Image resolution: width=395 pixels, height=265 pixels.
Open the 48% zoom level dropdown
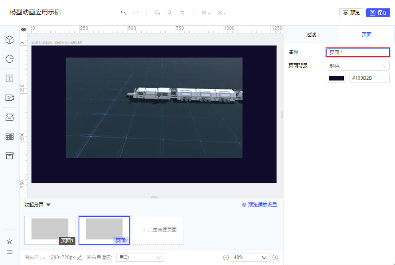point(251,257)
